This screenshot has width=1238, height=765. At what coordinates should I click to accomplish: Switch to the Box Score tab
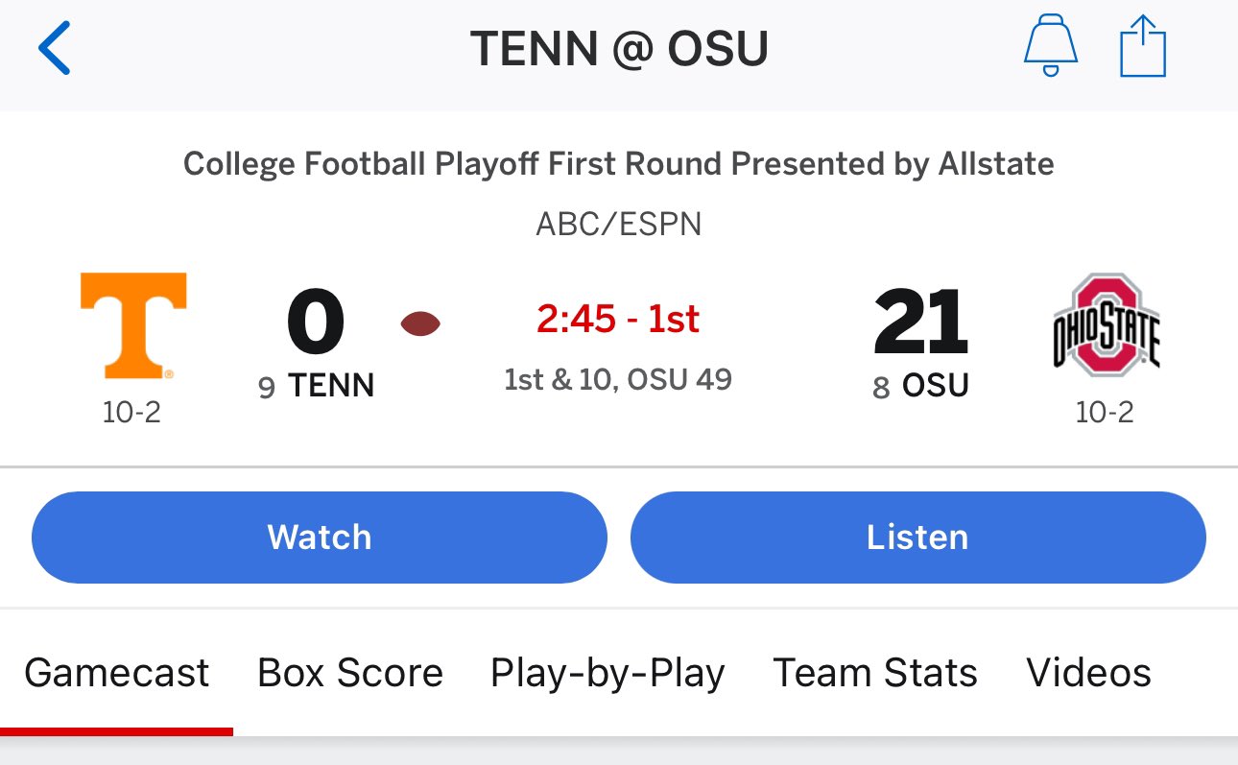click(350, 673)
